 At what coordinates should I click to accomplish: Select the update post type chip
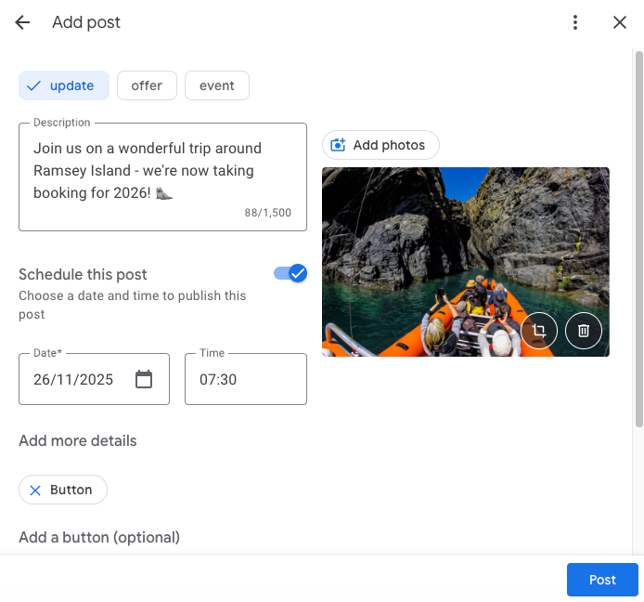[x=63, y=85]
